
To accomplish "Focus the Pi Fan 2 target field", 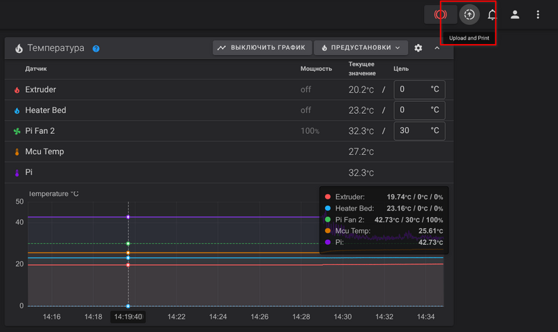I will pos(418,131).
